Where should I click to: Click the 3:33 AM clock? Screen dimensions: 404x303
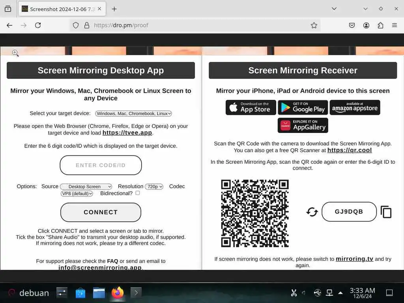[362, 293]
